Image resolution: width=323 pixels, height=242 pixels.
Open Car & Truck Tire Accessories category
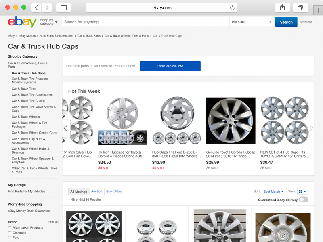(32, 95)
